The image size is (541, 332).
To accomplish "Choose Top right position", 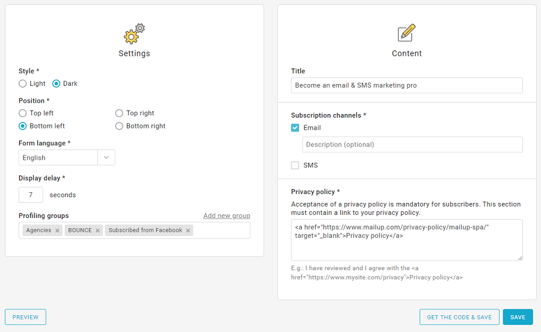I will (119, 113).
